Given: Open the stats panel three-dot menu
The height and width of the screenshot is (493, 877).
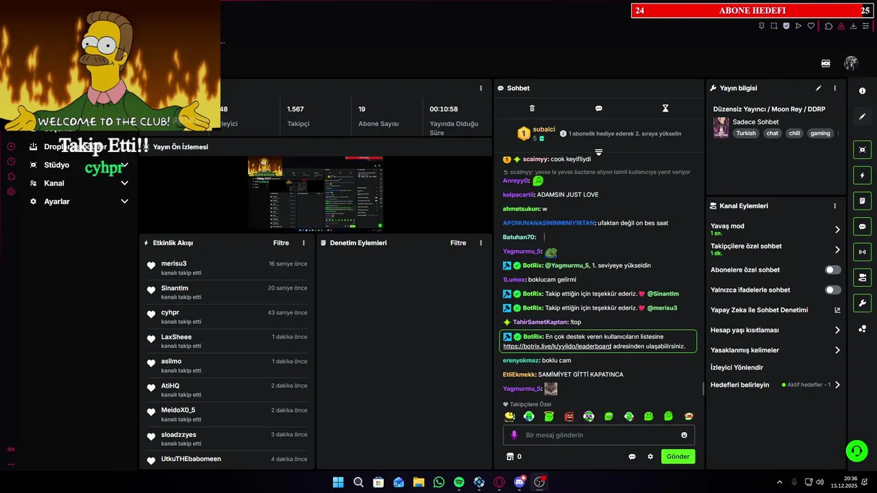Looking at the screenshot, I should 480,88.
